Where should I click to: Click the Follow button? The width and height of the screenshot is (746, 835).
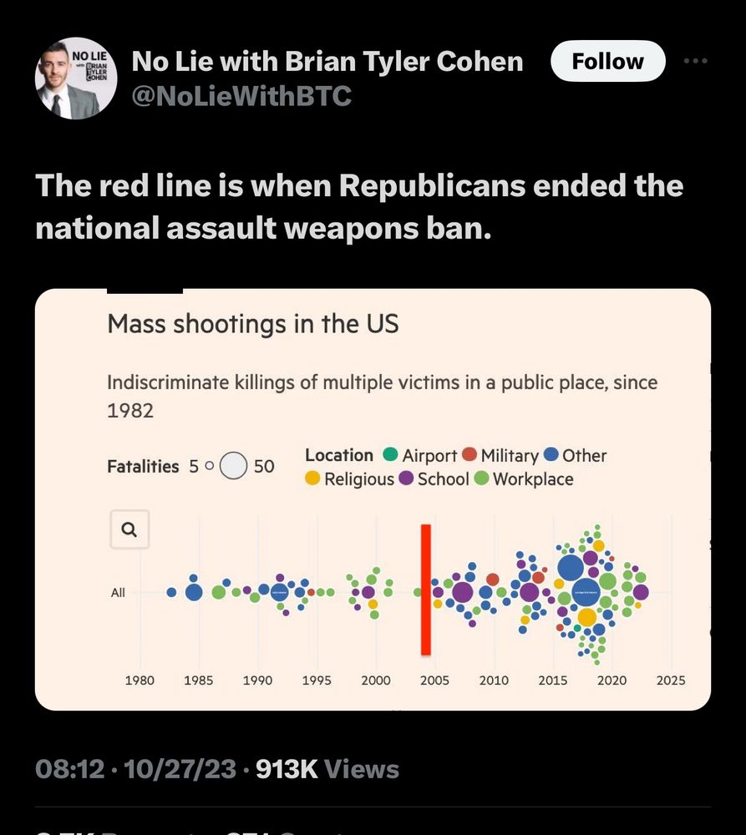[607, 62]
